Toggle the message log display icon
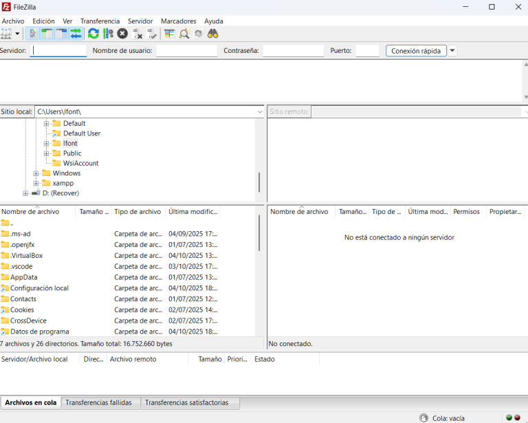528x423 pixels. (32, 34)
